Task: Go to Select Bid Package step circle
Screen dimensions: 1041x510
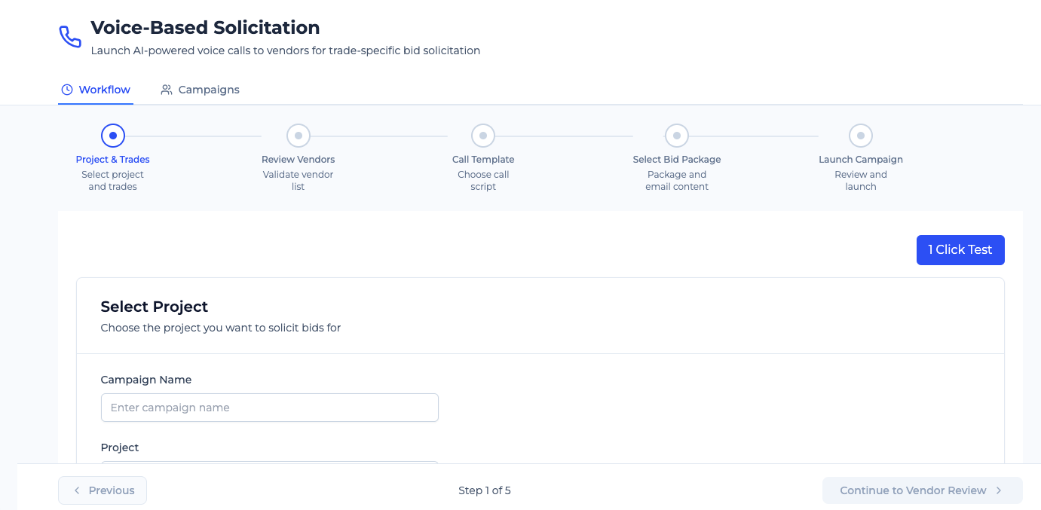Action: (x=677, y=136)
